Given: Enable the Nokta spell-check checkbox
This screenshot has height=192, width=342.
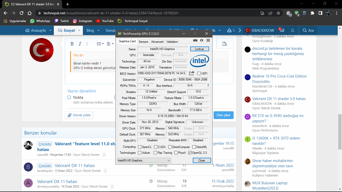Looking at the screenshot, I should pos(69,97).
